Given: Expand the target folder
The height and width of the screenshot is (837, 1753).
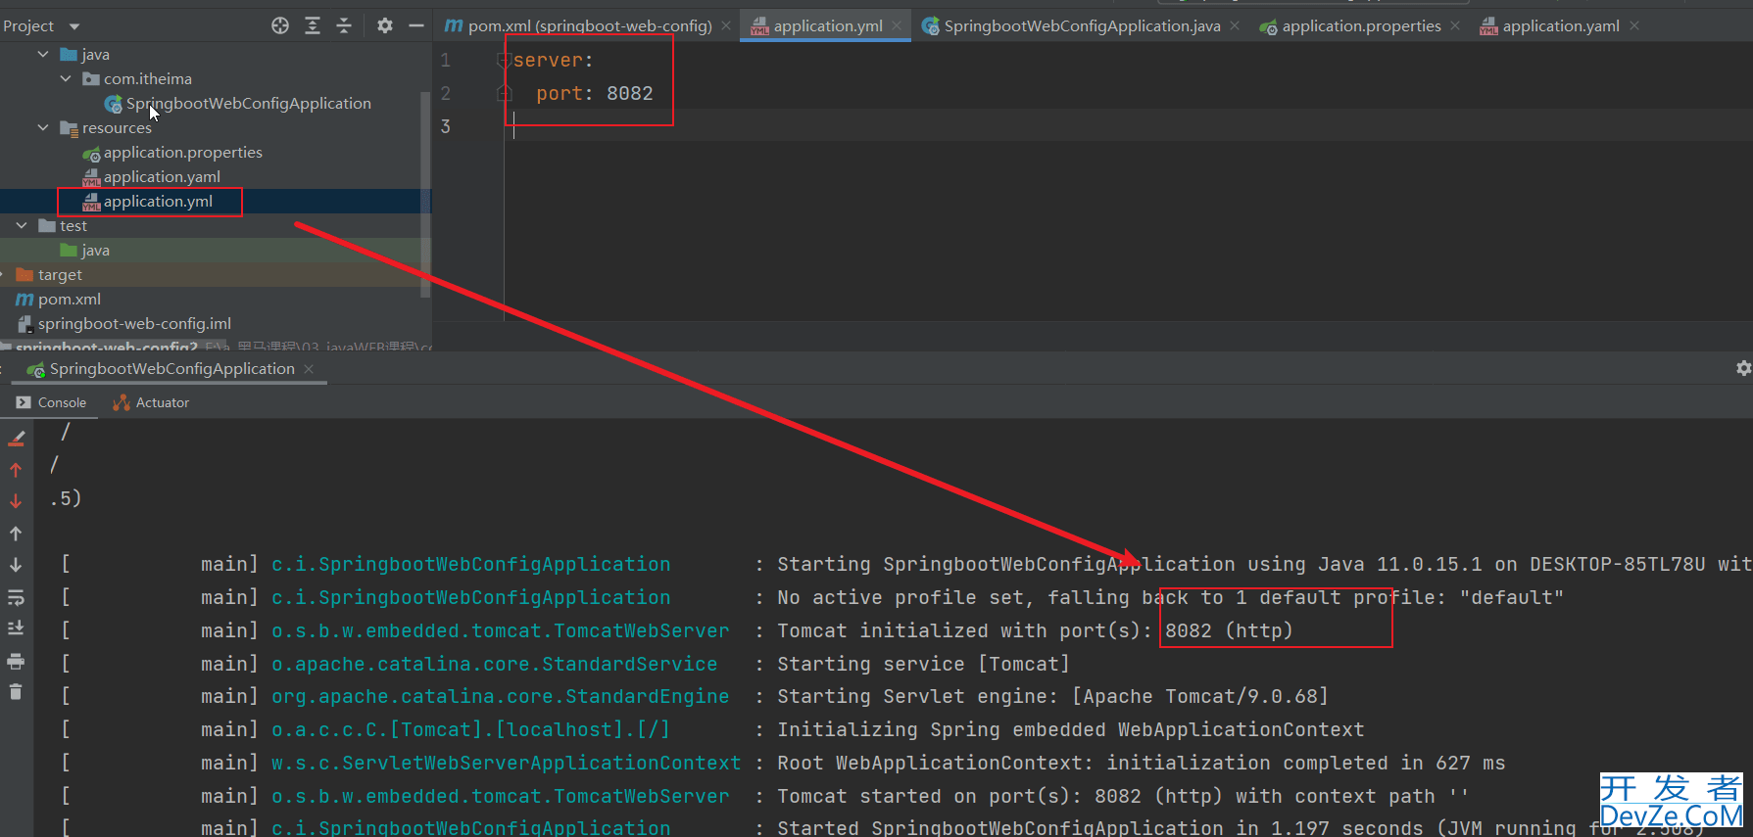Looking at the screenshot, I should (x=4, y=274).
